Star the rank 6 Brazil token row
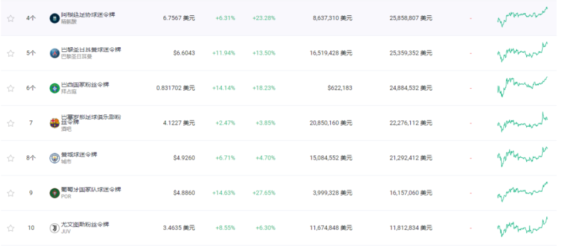Viewport: 569px width, 246px height. 11,88
